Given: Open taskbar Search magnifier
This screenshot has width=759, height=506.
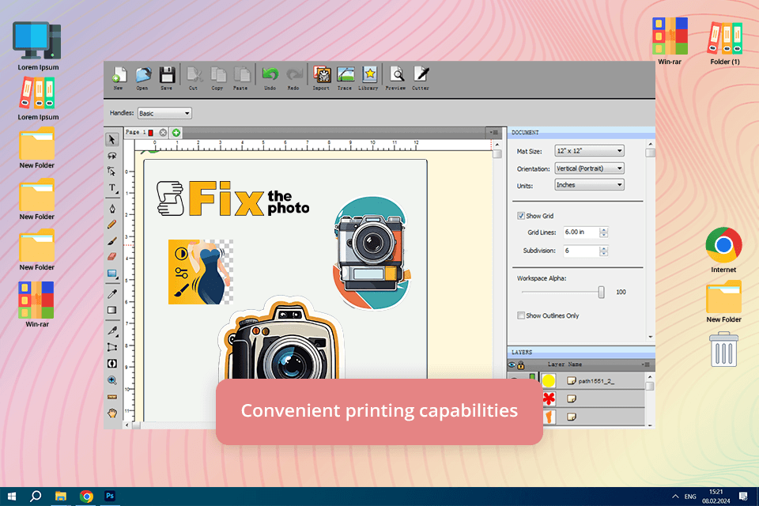Looking at the screenshot, I should pyautogui.click(x=36, y=497).
